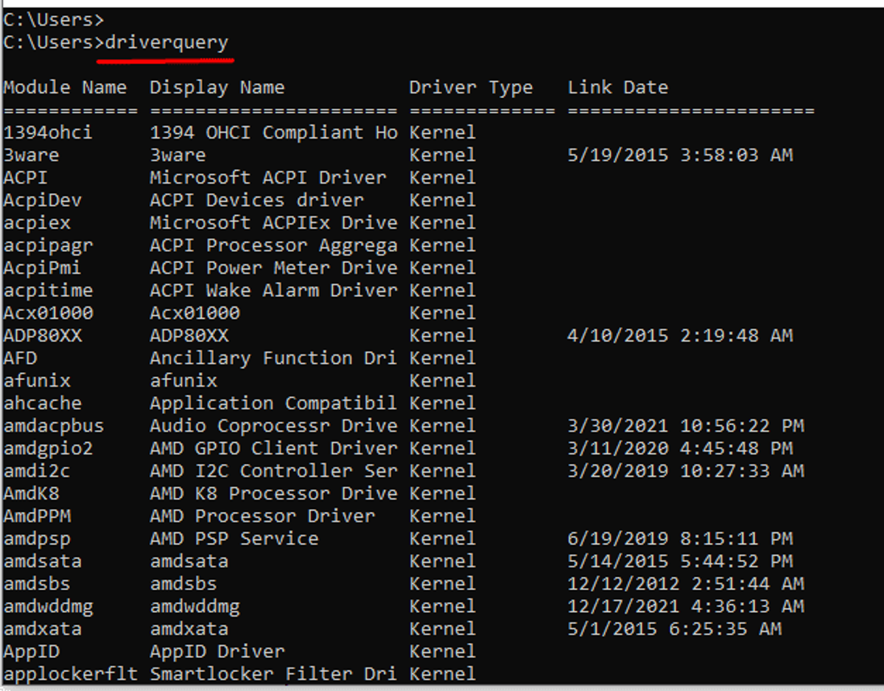The image size is (884, 691).
Task: Click module name acpipagr
Action: [48, 245]
